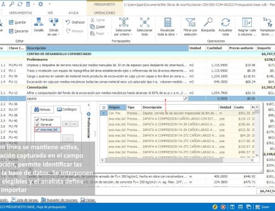Select budget row PU-PU-41
275x211 pixels.
[137, 65]
